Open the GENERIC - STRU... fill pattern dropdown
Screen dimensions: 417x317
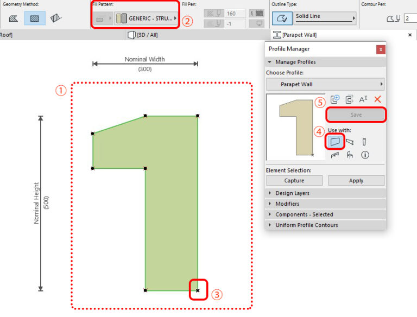point(146,18)
